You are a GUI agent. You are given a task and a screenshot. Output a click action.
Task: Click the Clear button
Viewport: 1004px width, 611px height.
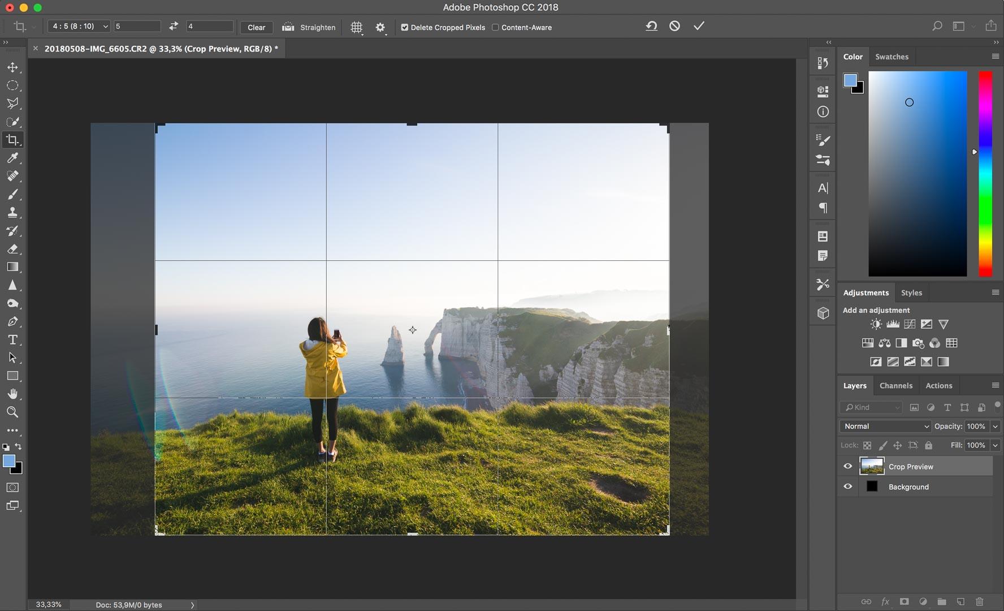click(x=256, y=27)
